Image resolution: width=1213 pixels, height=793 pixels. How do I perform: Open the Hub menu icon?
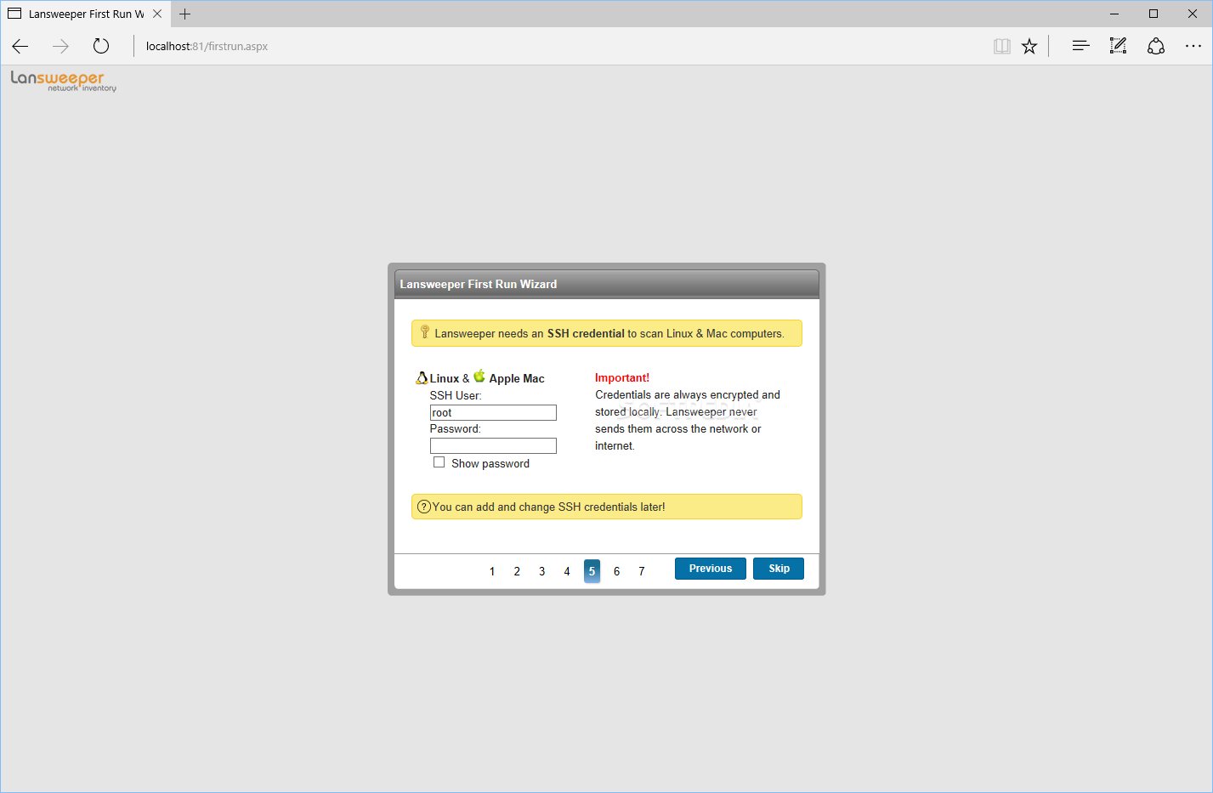pyautogui.click(x=1080, y=46)
